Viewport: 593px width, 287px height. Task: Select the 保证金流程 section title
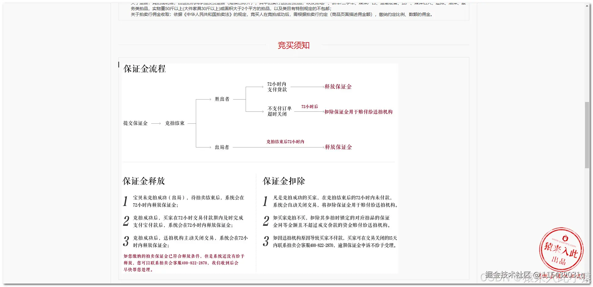click(x=144, y=69)
